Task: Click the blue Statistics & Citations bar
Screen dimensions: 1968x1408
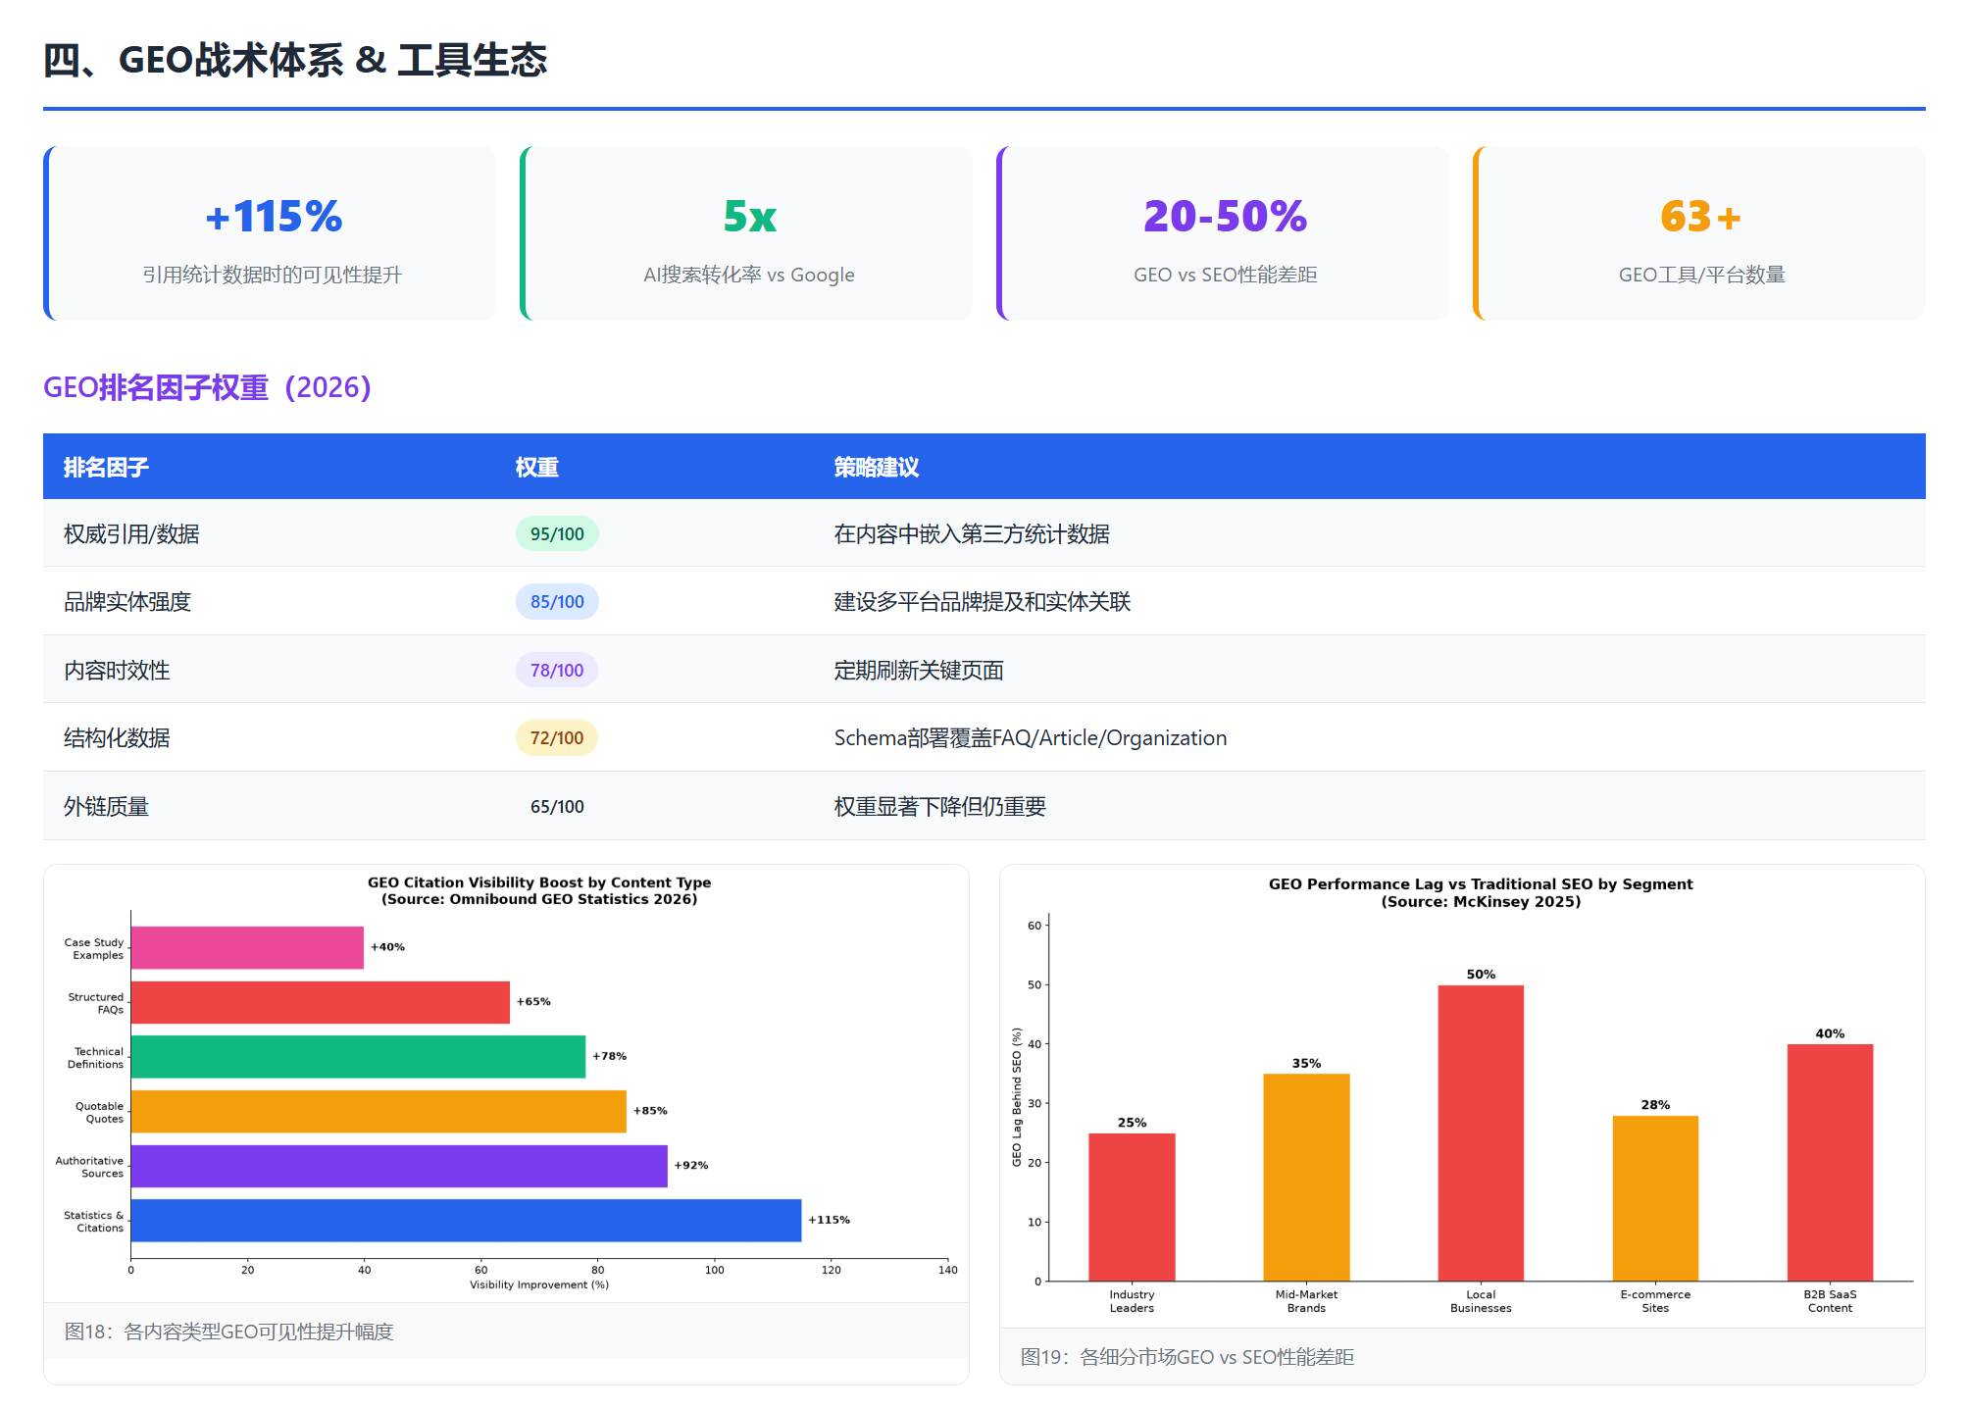Action: point(466,1220)
